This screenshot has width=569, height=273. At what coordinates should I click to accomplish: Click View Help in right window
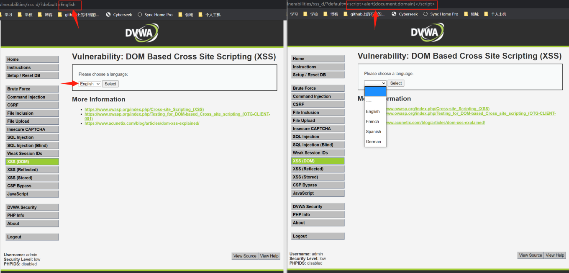coord(555,255)
